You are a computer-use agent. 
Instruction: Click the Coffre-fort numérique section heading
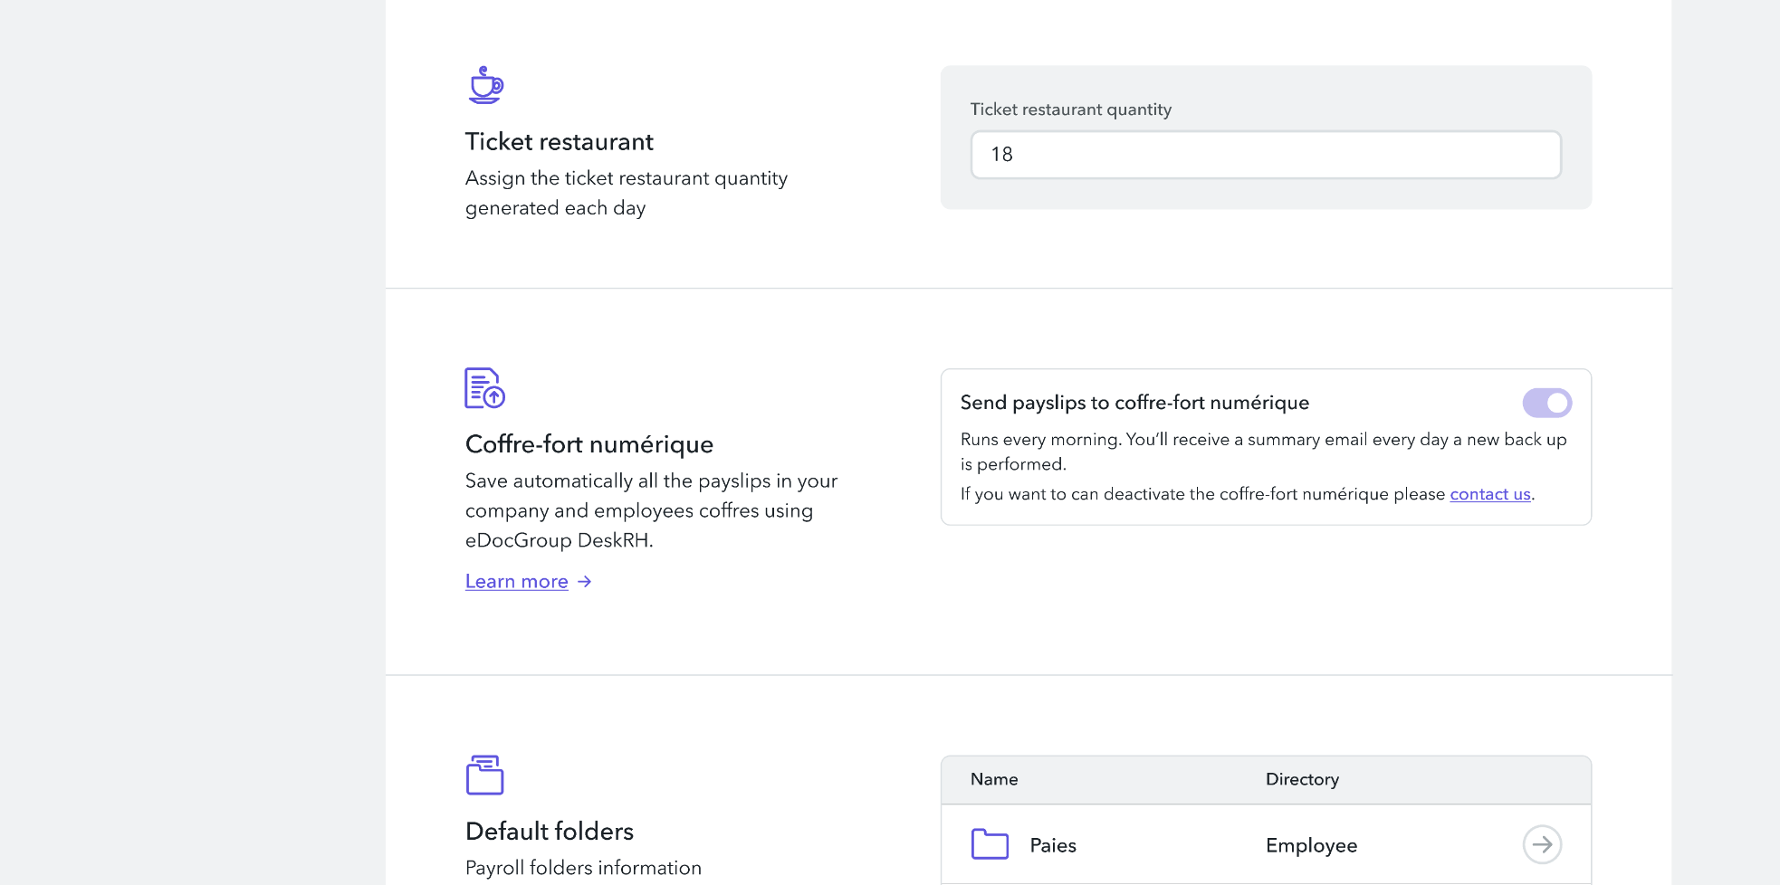[x=589, y=444]
